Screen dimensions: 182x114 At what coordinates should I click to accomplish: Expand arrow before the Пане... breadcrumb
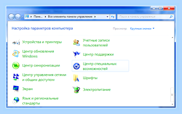pos(31,17)
